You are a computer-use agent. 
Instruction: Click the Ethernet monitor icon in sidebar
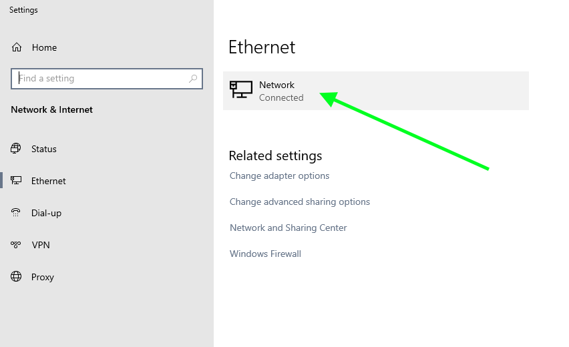(x=16, y=181)
